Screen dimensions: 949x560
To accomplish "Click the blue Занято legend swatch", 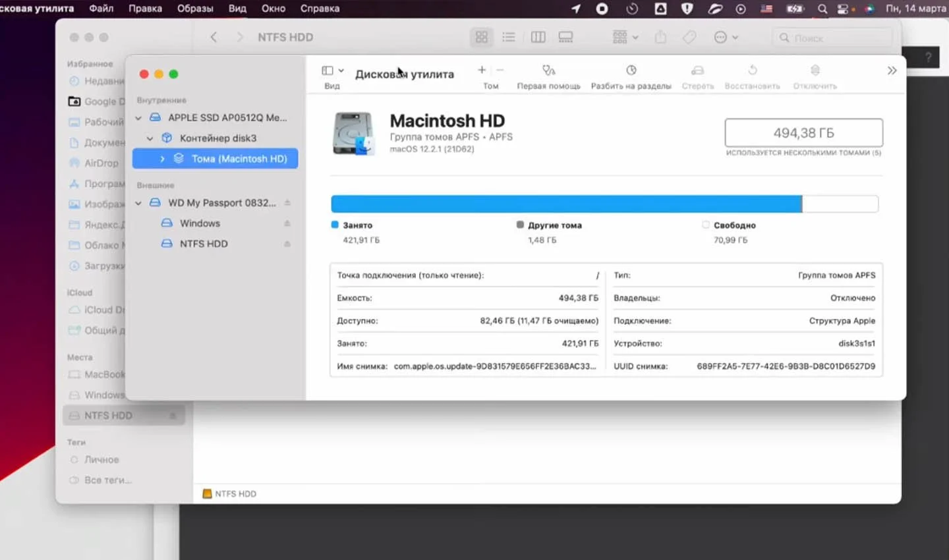I will [335, 225].
